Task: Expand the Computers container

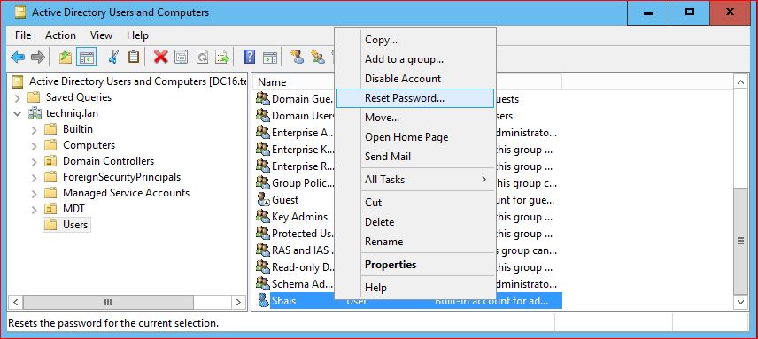Action: point(35,146)
